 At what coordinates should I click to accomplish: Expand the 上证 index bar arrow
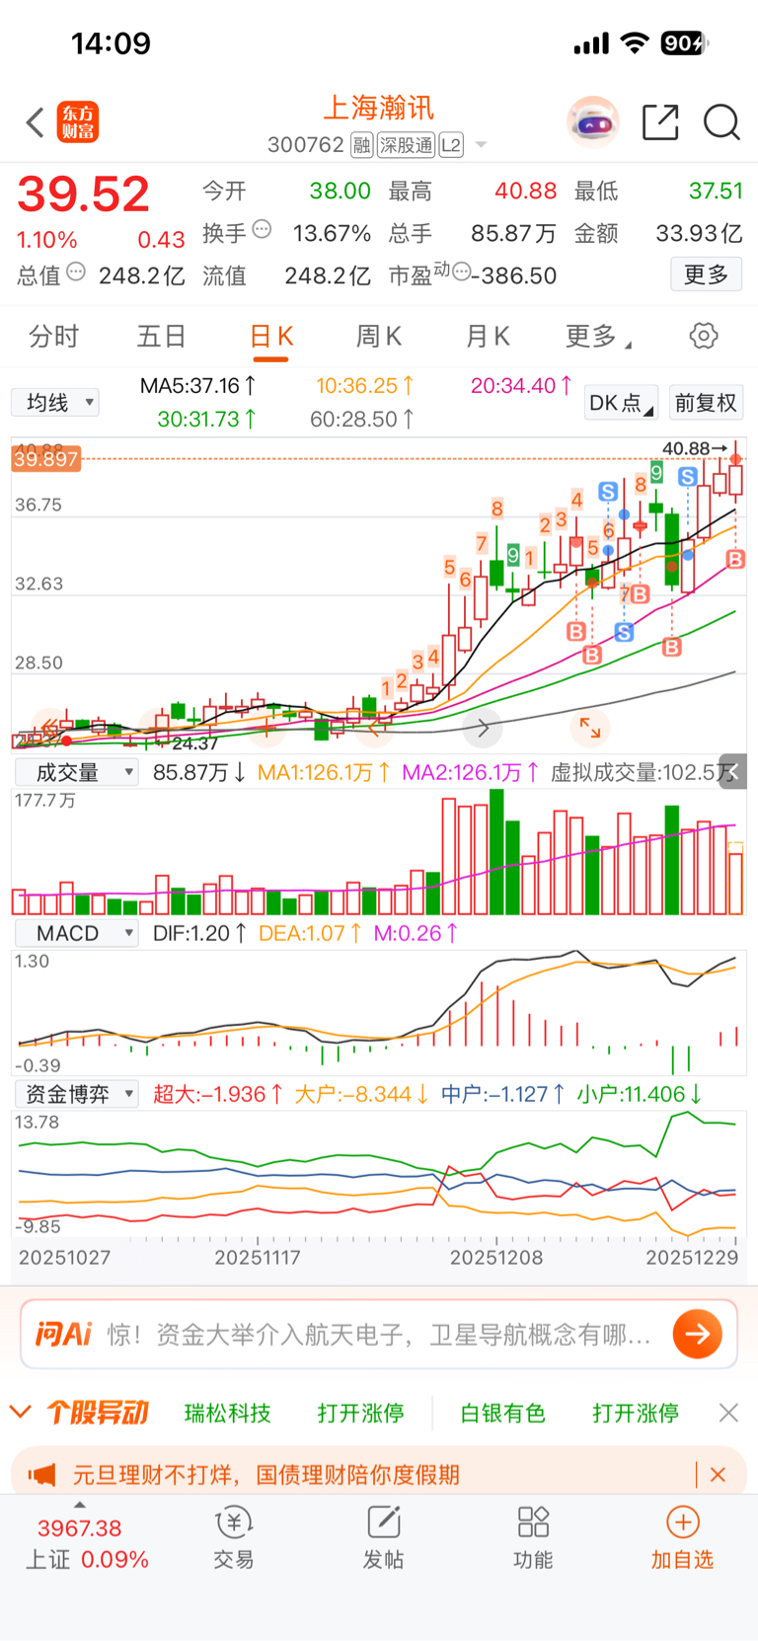[80, 1505]
